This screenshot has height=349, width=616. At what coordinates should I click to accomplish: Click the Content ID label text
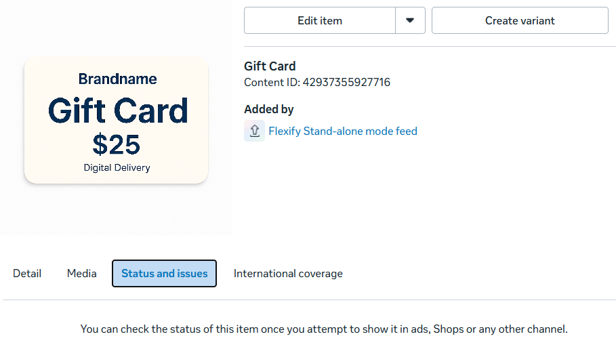(x=272, y=82)
